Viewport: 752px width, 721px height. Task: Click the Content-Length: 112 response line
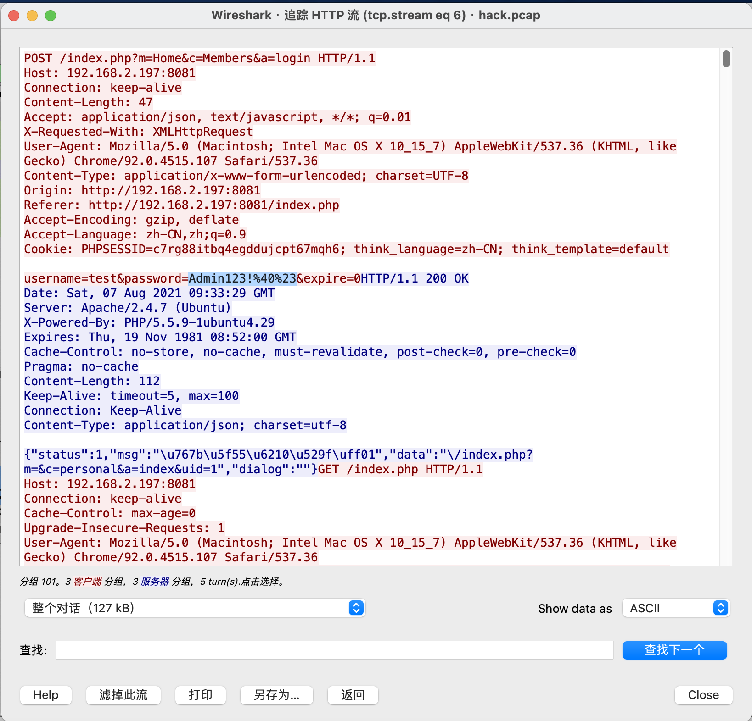[92, 381]
